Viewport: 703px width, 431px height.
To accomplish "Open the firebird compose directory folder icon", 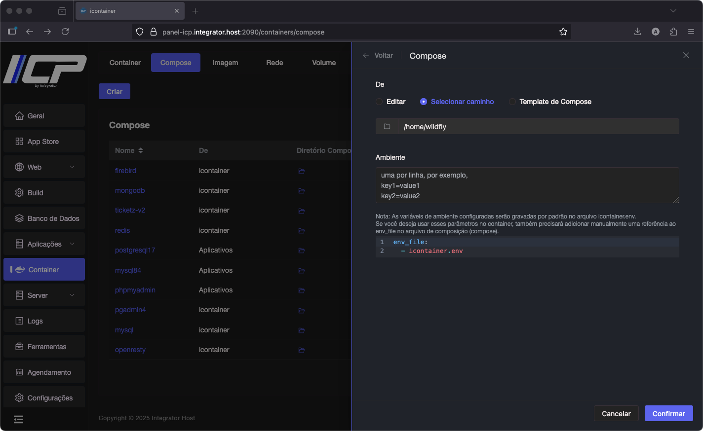I will pyautogui.click(x=301, y=171).
